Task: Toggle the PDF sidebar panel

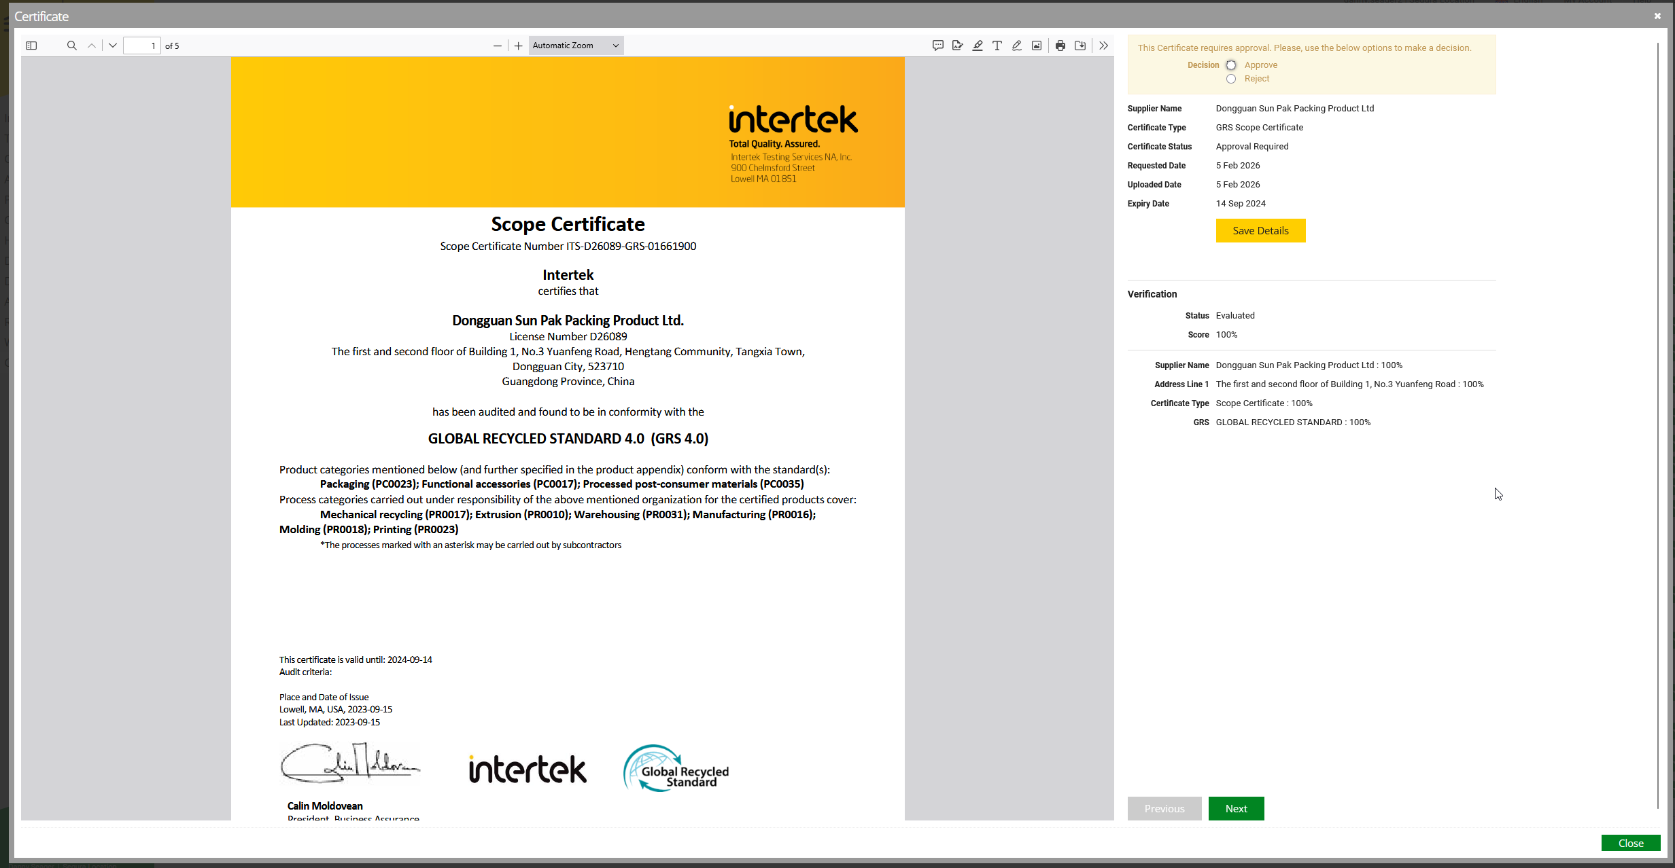Action: (x=31, y=46)
